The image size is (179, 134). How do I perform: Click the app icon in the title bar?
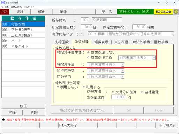pyautogui.click(x=3, y=2)
